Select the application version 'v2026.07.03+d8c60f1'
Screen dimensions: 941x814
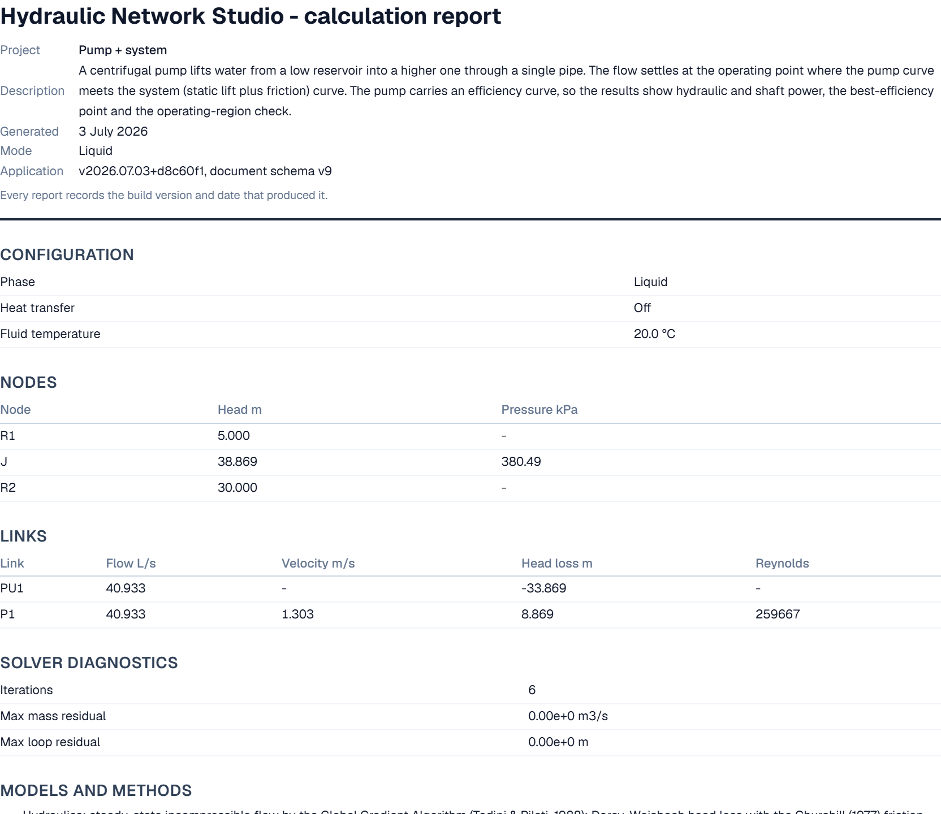coord(141,171)
